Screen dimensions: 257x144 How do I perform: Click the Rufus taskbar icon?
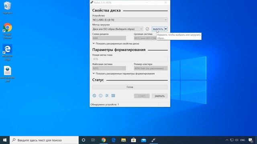pyautogui.click(x=153, y=140)
